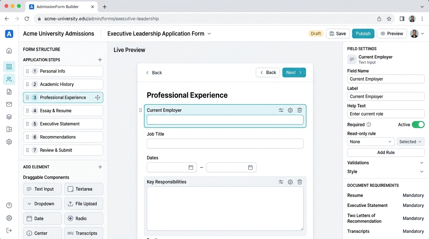Viewport: 429px width, 239px height.
Task: Delete the Current Employer field via trash icon
Action: [300, 110]
